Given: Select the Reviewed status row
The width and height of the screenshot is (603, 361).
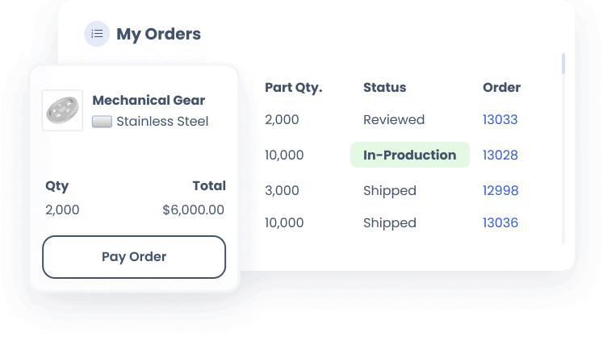Looking at the screenshot, I should click(394, 120).
